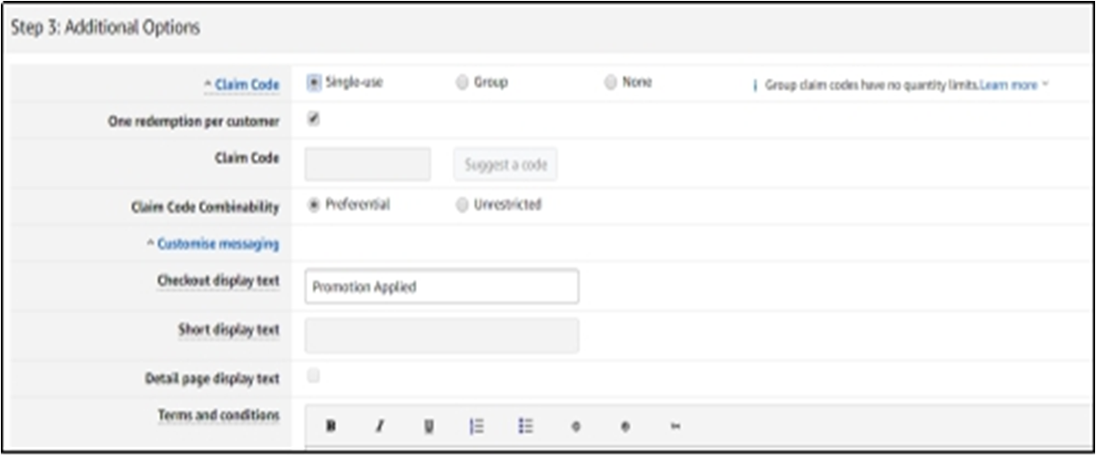
Task: Underline text in terms and conditions editor
Action: pyautogui.click(x=429, y=425)
